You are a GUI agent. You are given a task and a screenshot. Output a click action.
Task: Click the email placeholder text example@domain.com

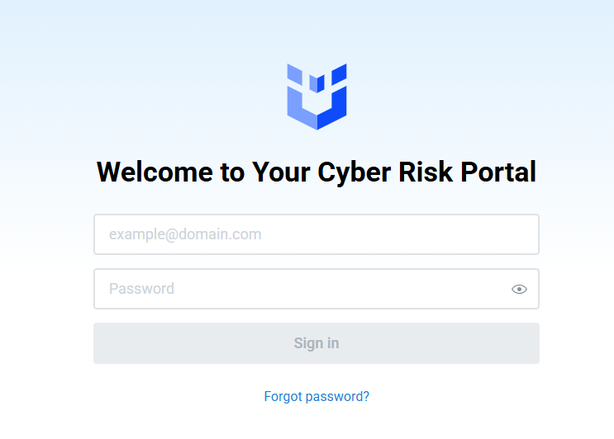(x=185, y=234)
